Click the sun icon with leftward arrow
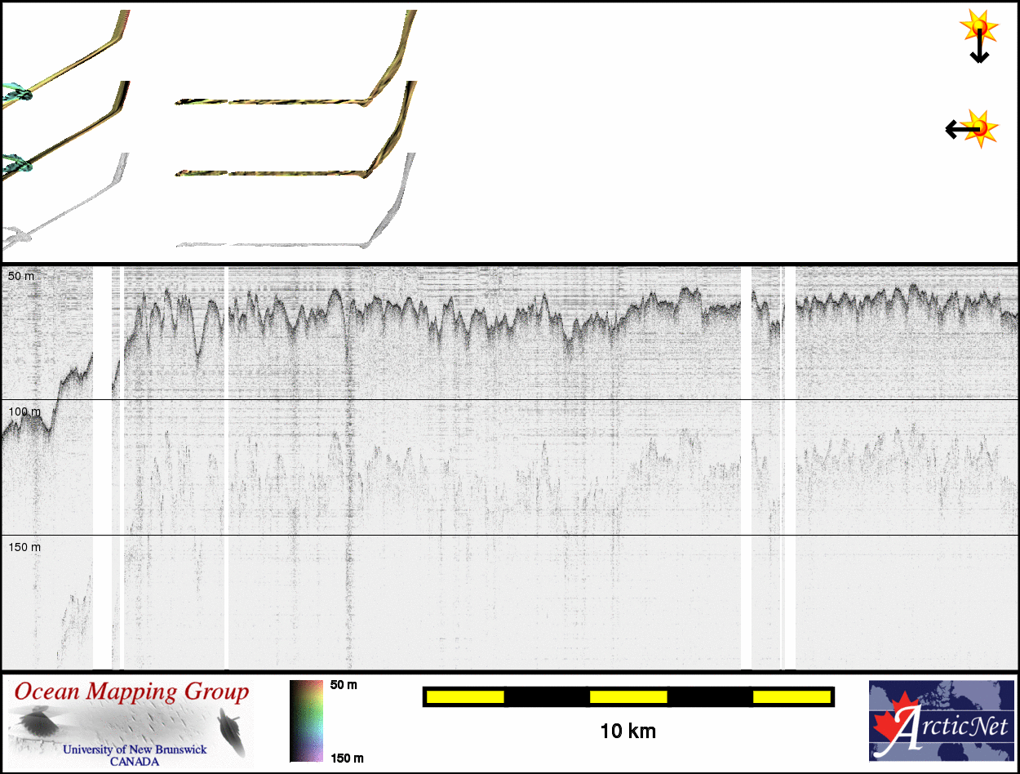The height and width of the screenshot is (774, 1020). coord(974,128)
